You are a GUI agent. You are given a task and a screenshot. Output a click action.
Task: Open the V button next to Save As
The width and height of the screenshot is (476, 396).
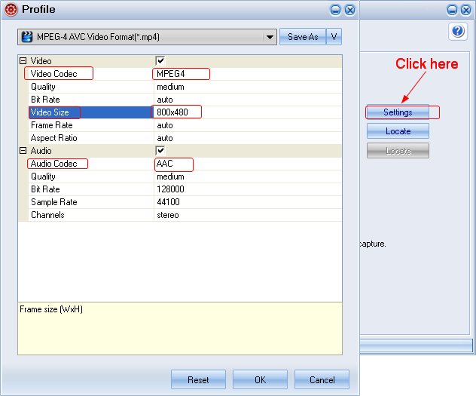[x=334, y=37]
